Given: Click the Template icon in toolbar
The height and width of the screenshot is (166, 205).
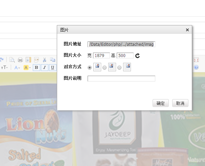Looking at the screenshot, I should (28, 60).
